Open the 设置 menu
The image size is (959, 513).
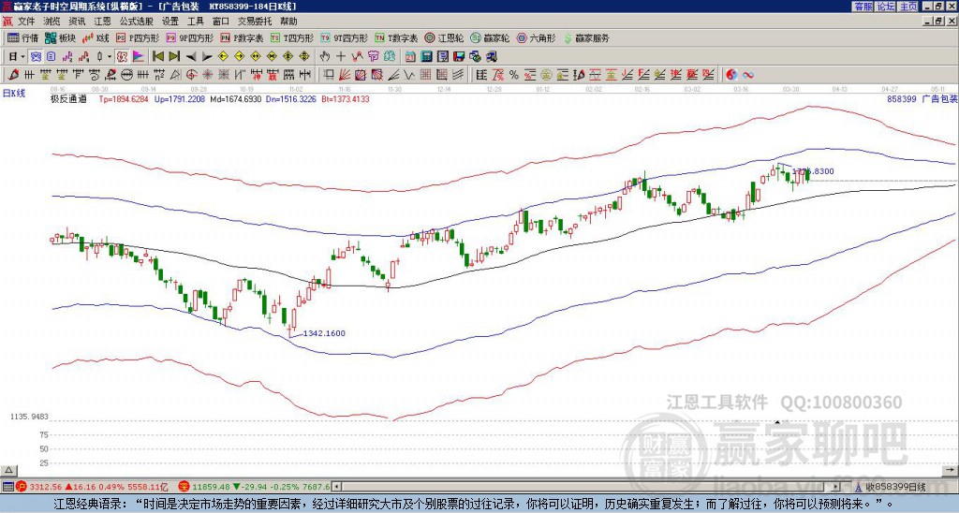(x=170, y=22)
